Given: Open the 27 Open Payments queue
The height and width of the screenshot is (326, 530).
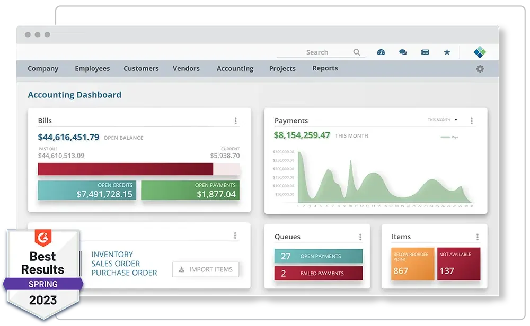Looking at the screenshot, I should [319, 256].
